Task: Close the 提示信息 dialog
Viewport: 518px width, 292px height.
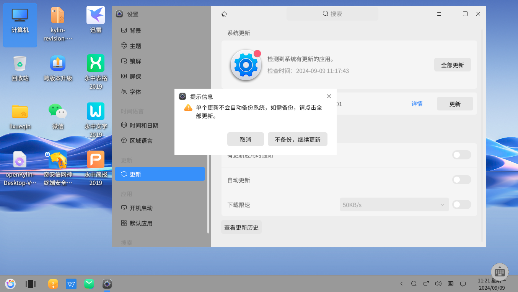Action: click(329, 96)
